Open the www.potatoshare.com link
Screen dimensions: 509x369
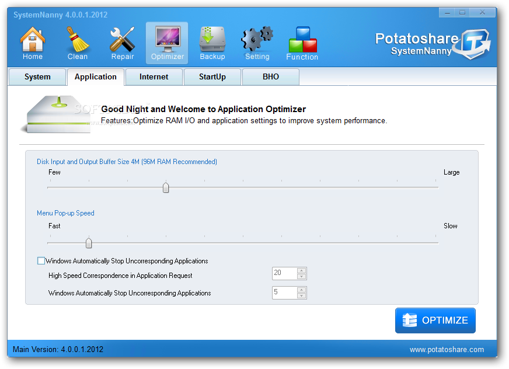[x=447, y=350]
